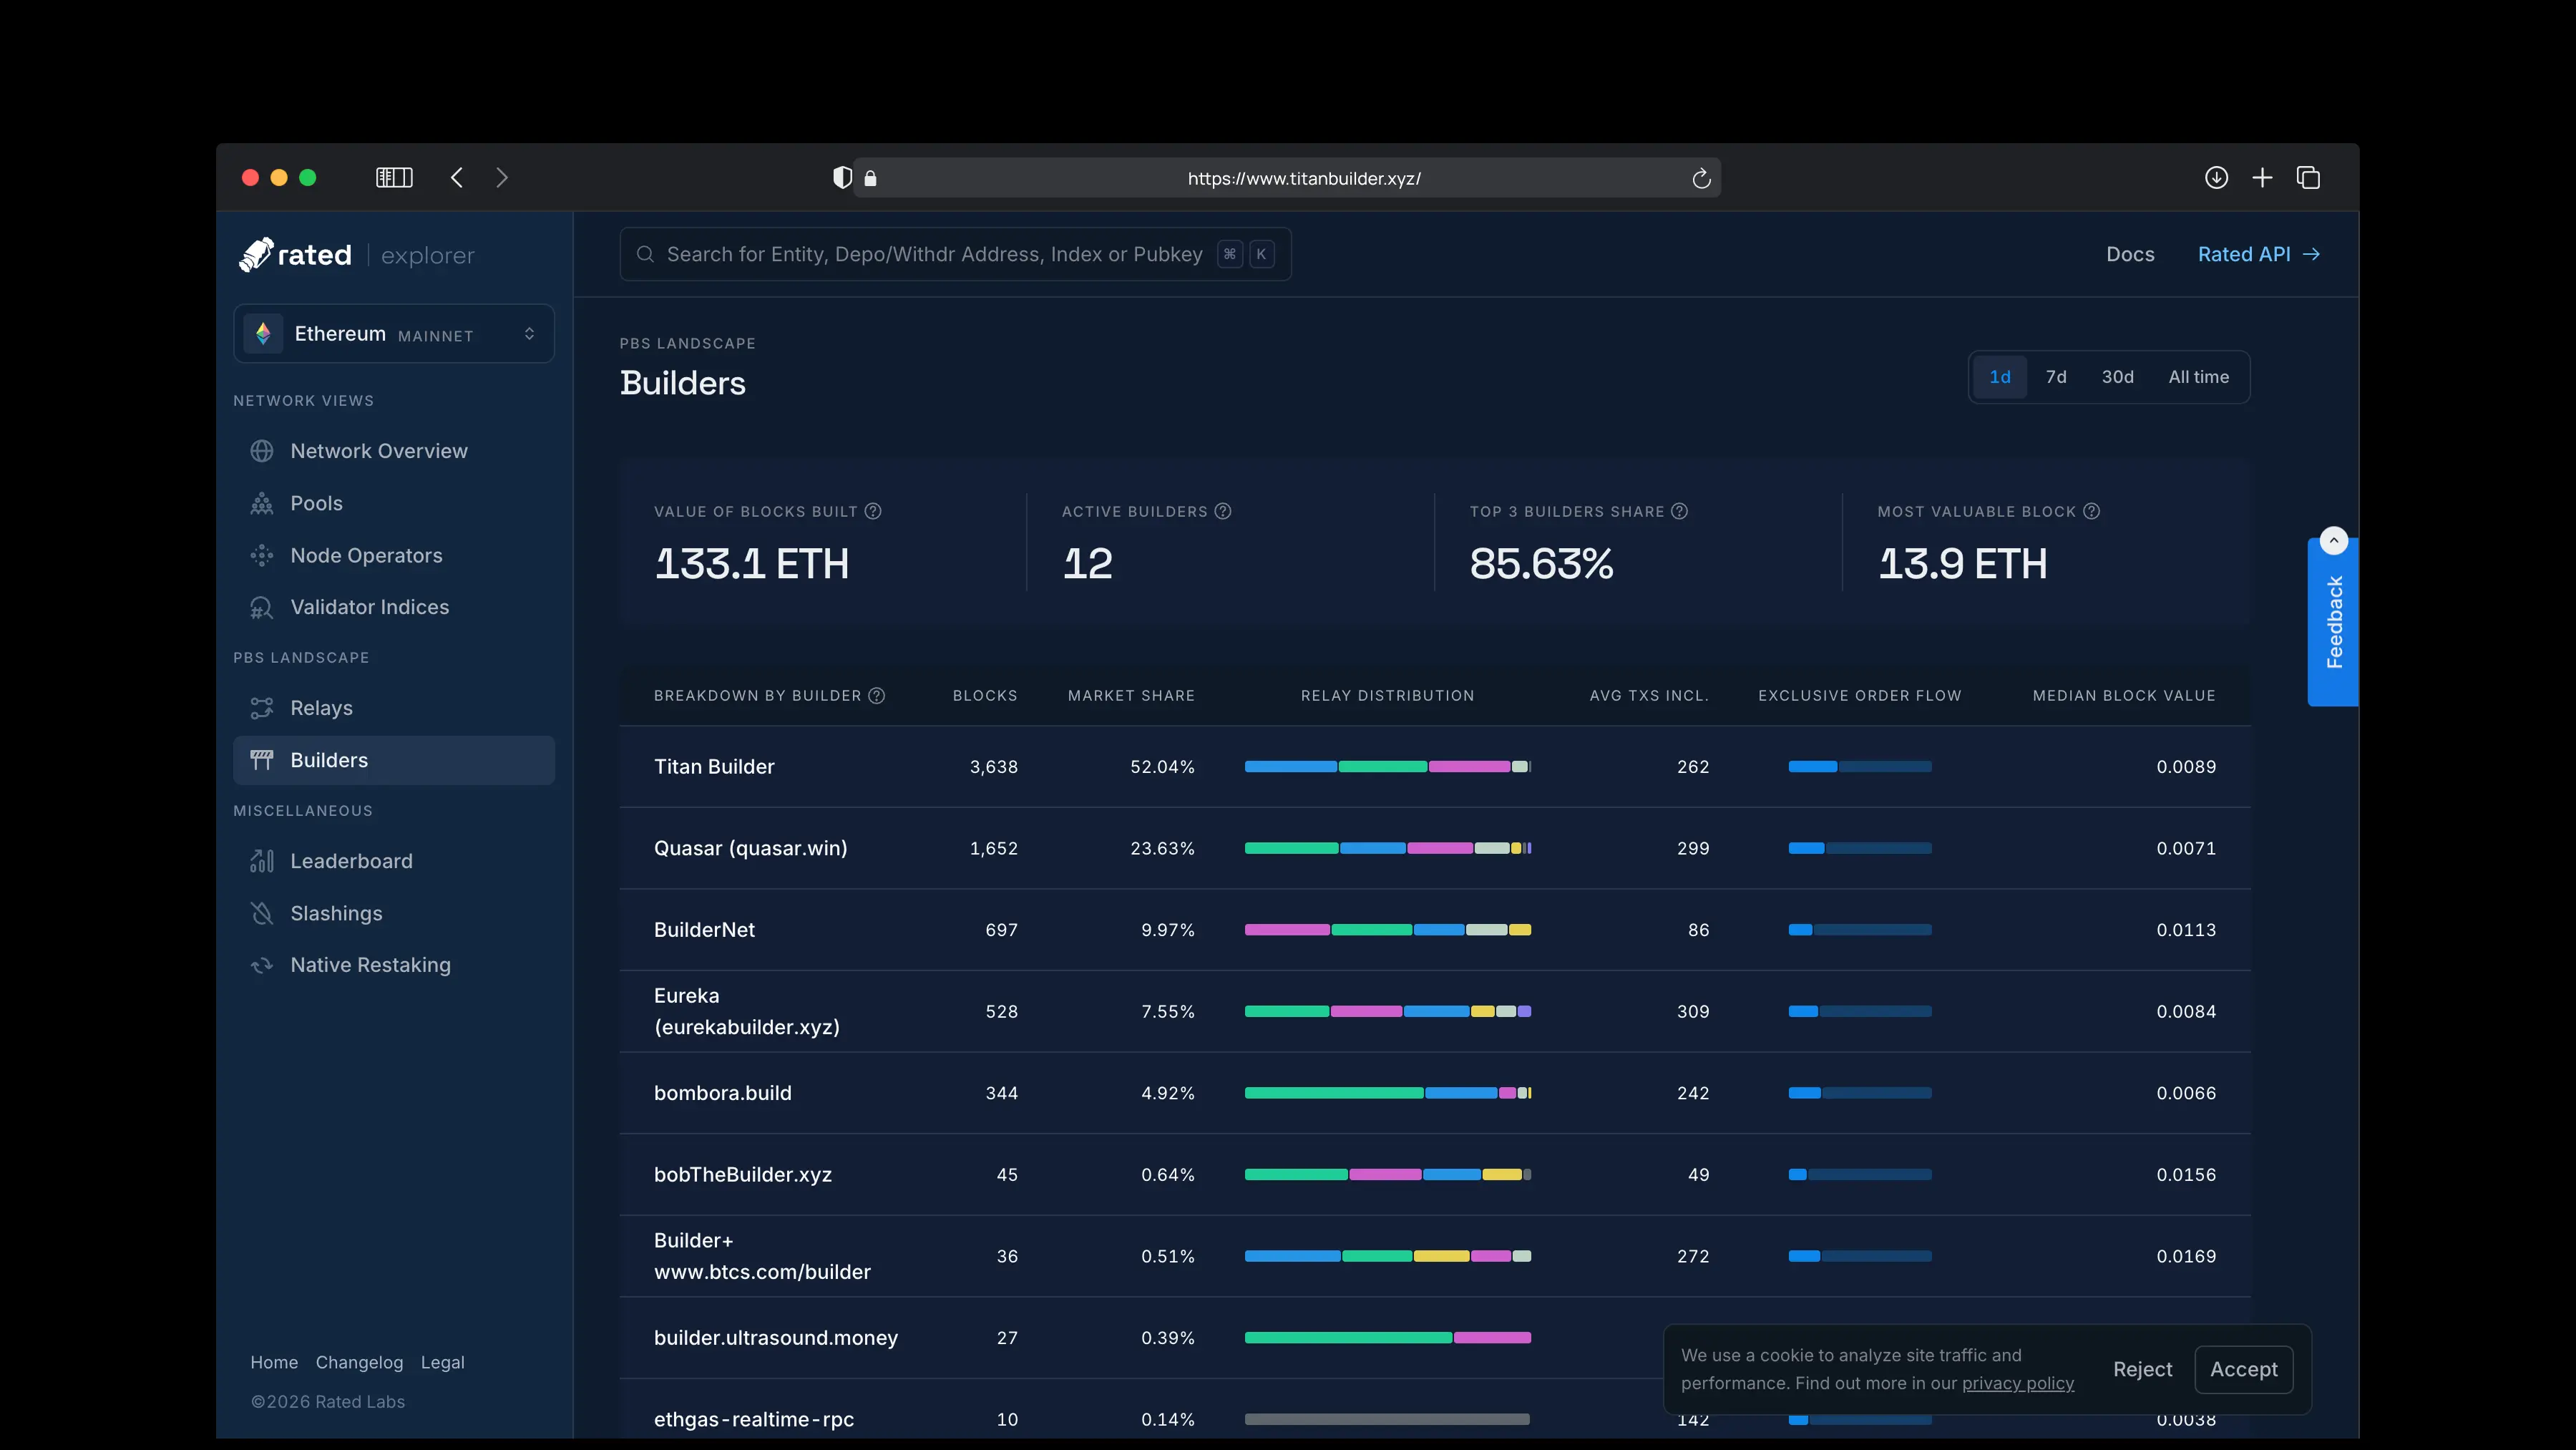Click the Leaderboard chart icon

click(x=262, y=861)
